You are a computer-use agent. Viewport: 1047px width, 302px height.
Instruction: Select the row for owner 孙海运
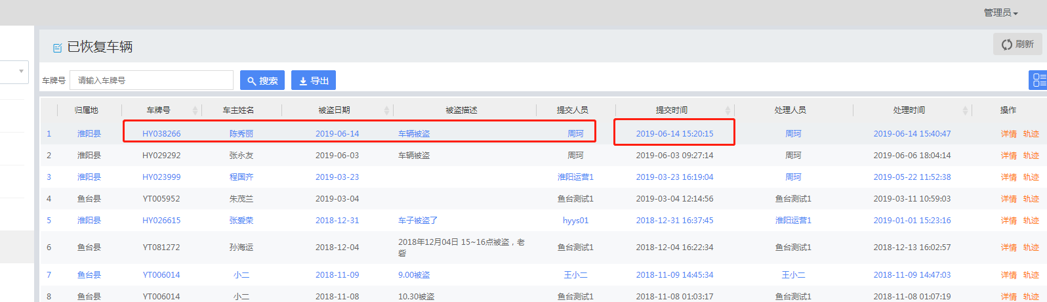(241, 248)
